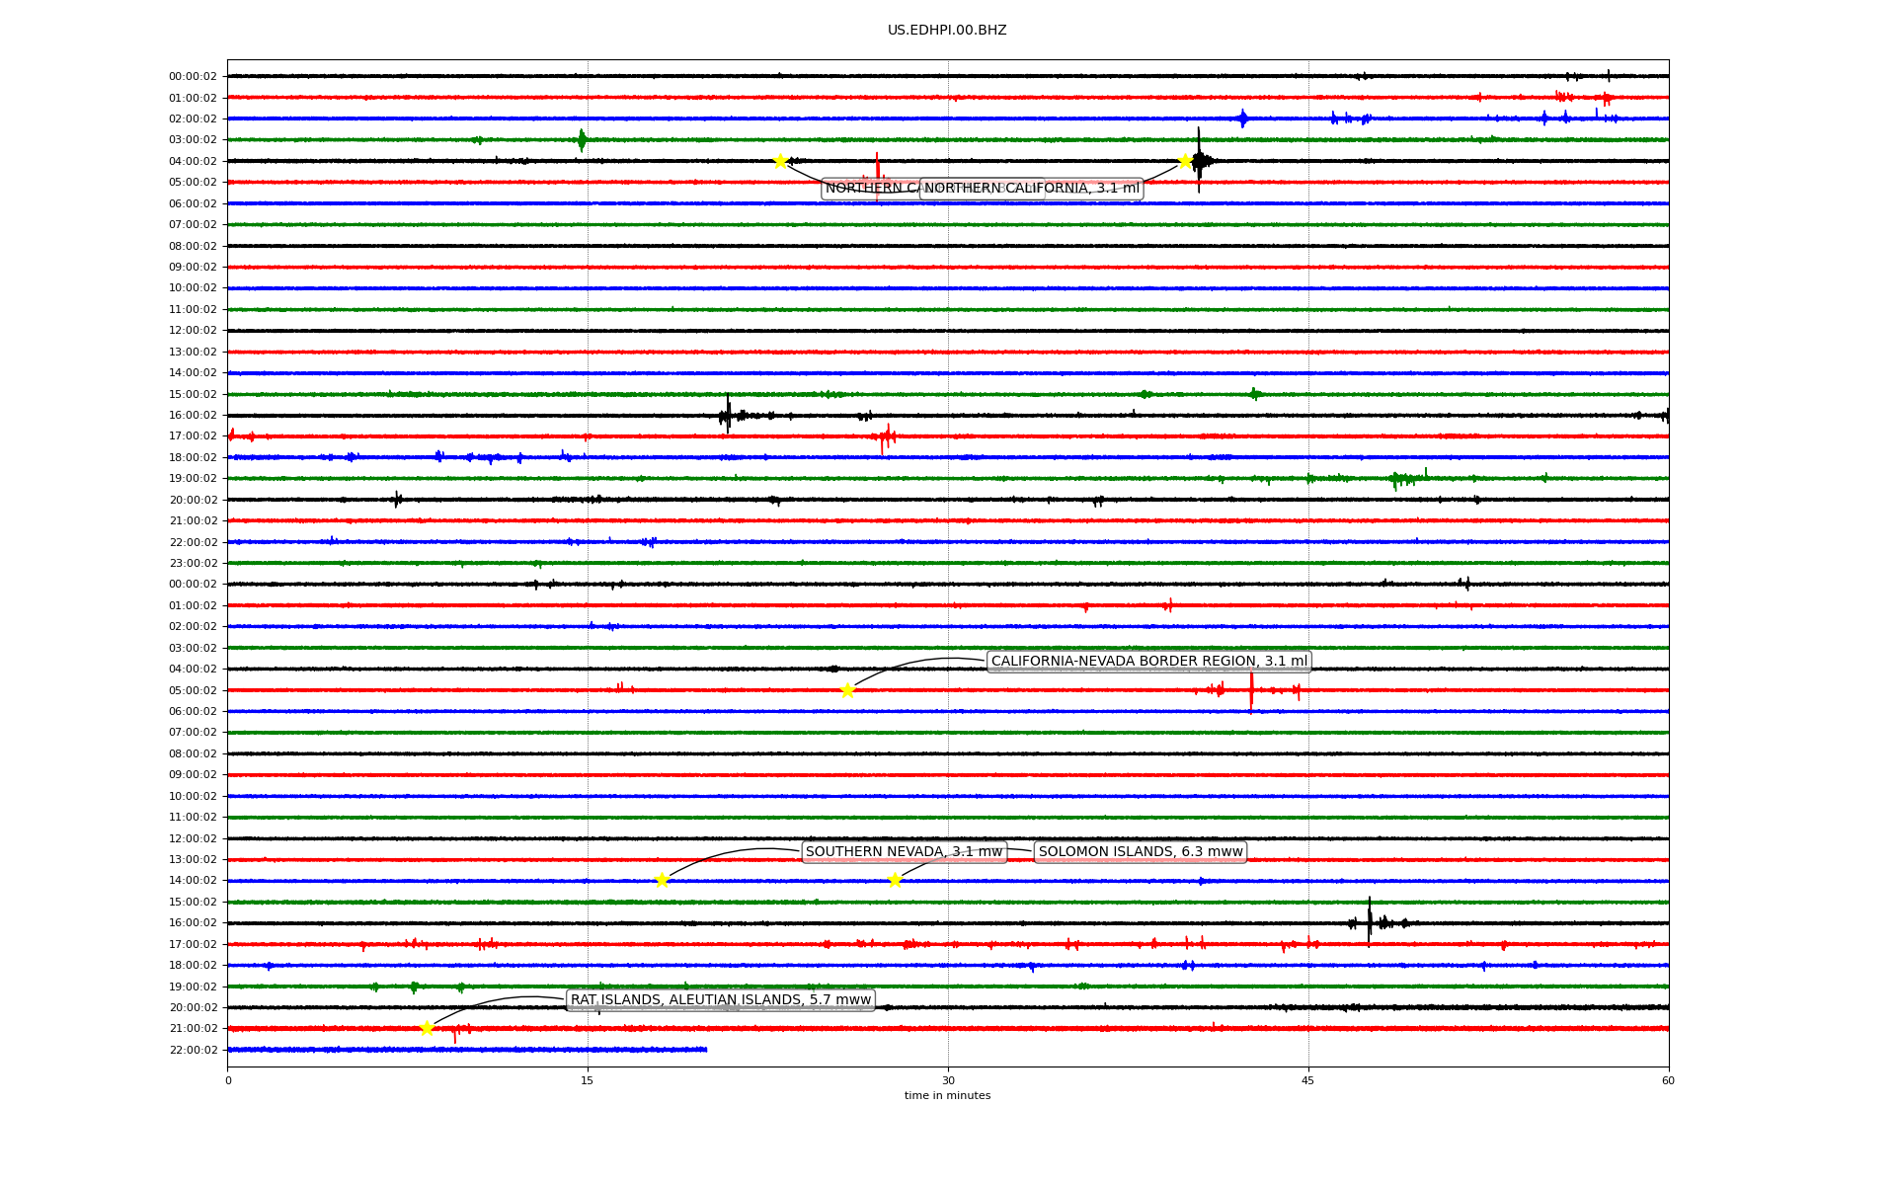
Task: Click the 15 tick label on time axis
Action: pyautogui.click(x=588, y=1080)
